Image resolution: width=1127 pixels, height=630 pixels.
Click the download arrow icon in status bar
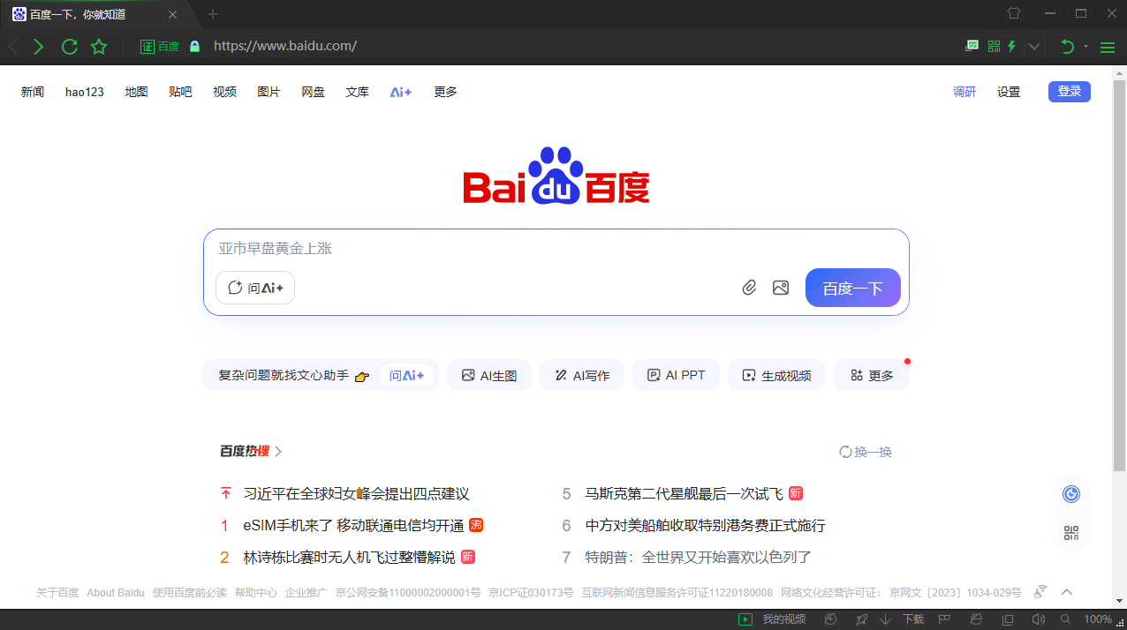[x=885, y=619]
